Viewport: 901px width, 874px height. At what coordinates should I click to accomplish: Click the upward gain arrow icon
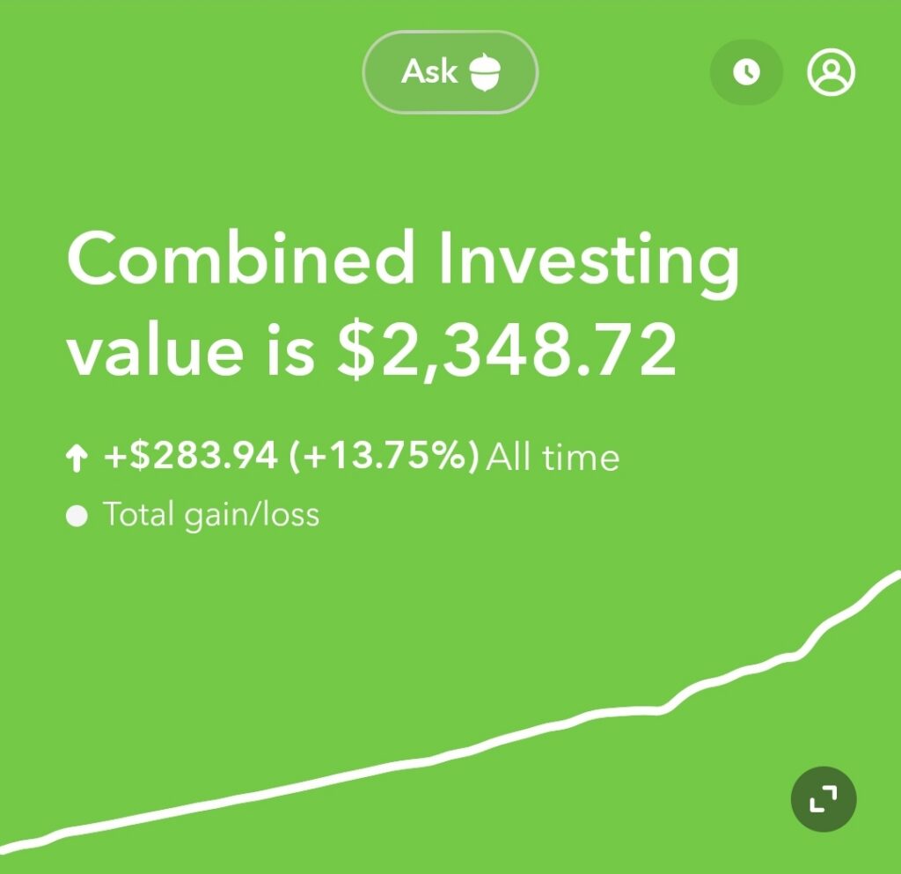point(77,459)
